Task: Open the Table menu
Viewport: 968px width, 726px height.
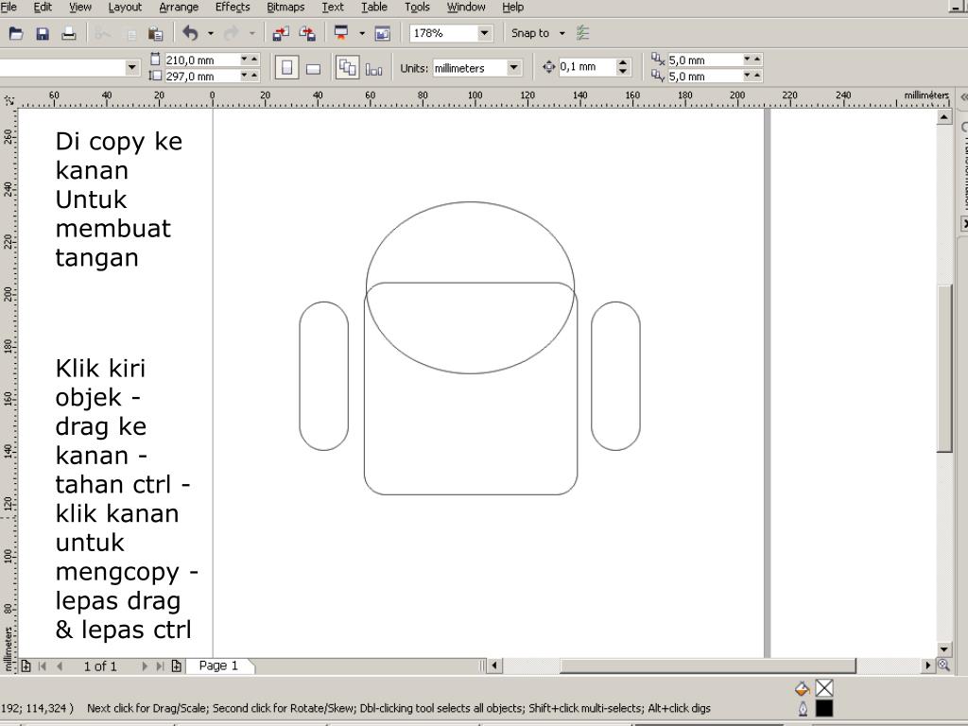Action: (x=374, y=8)
